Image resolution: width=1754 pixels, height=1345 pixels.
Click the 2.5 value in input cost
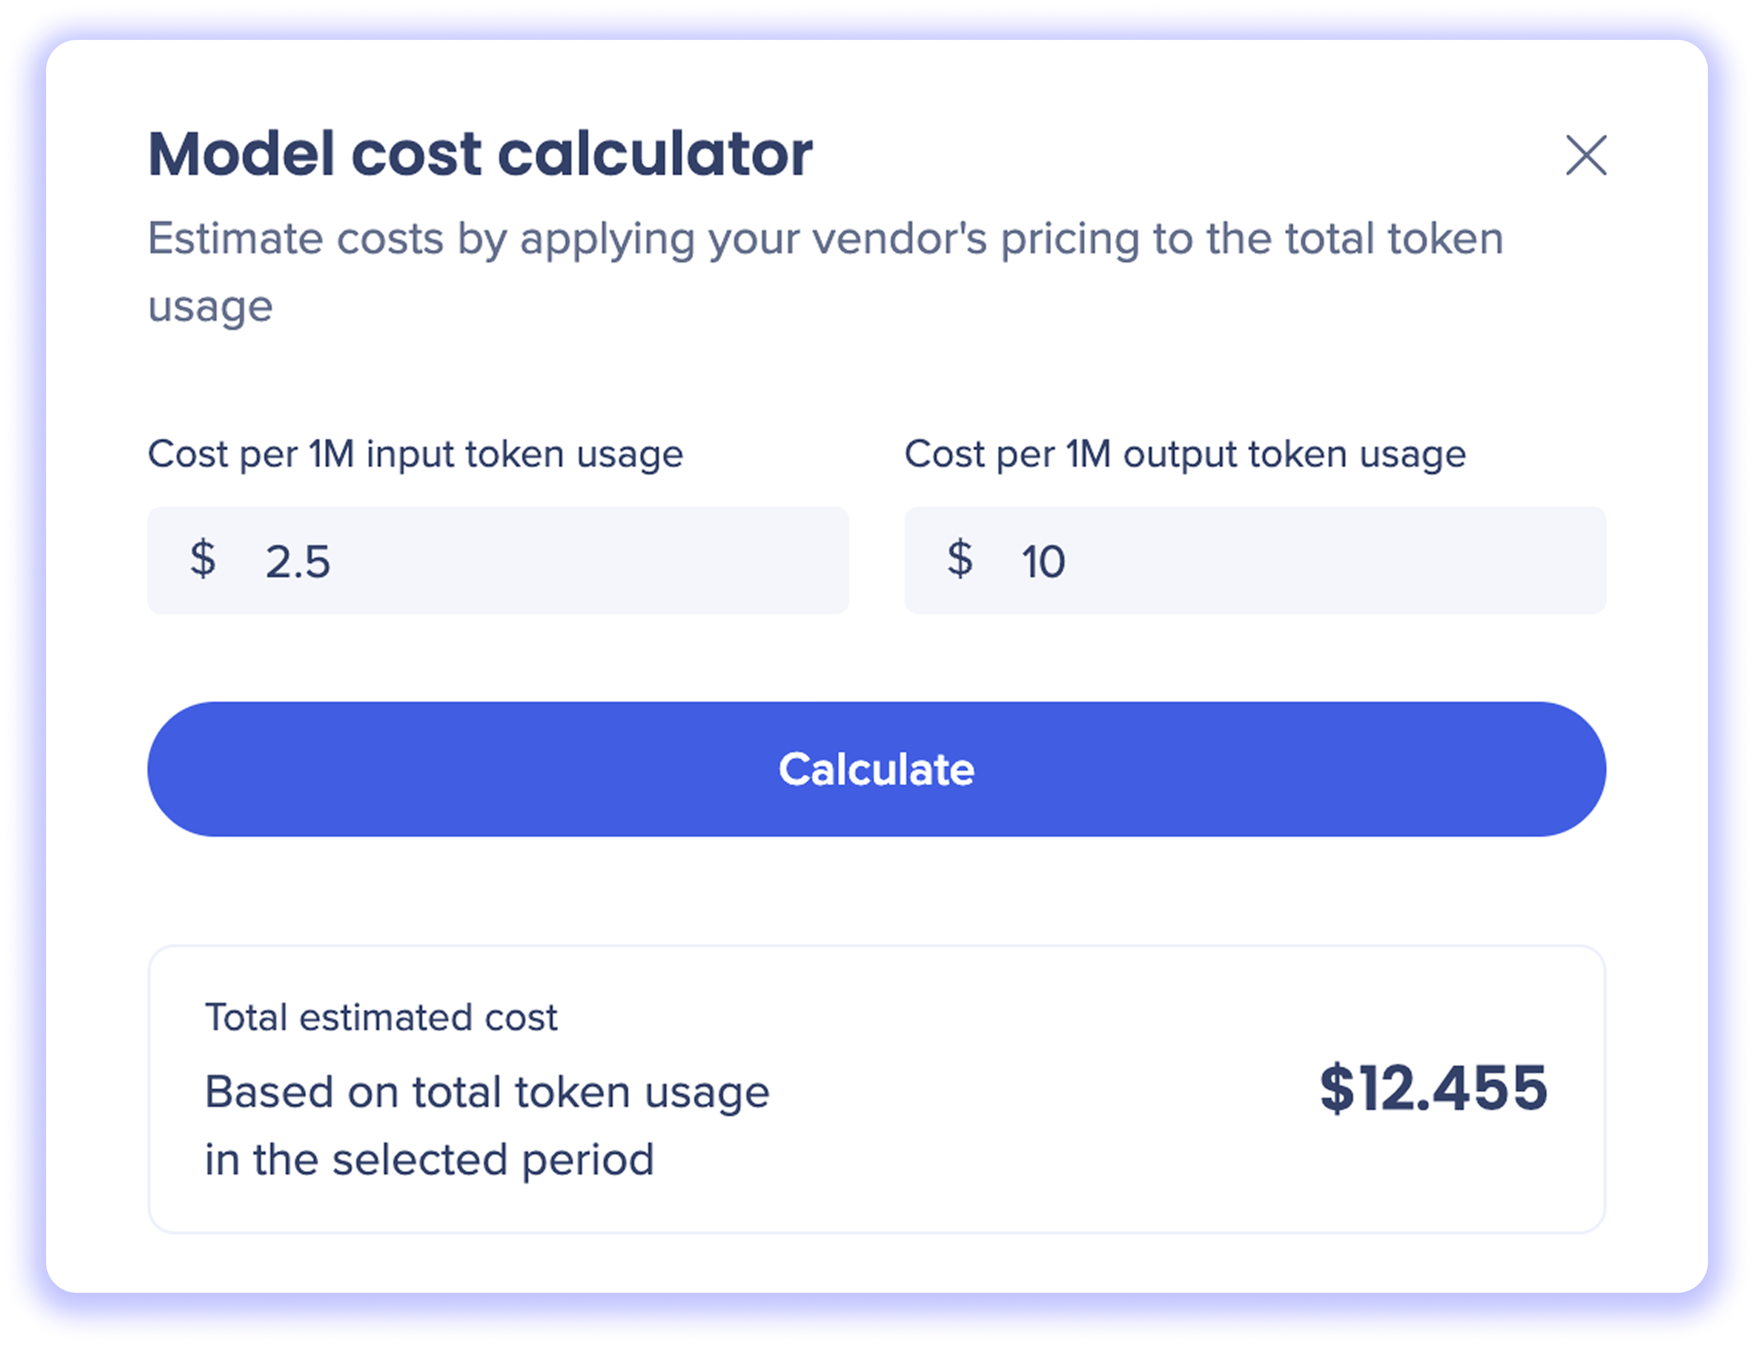point(298,561)
